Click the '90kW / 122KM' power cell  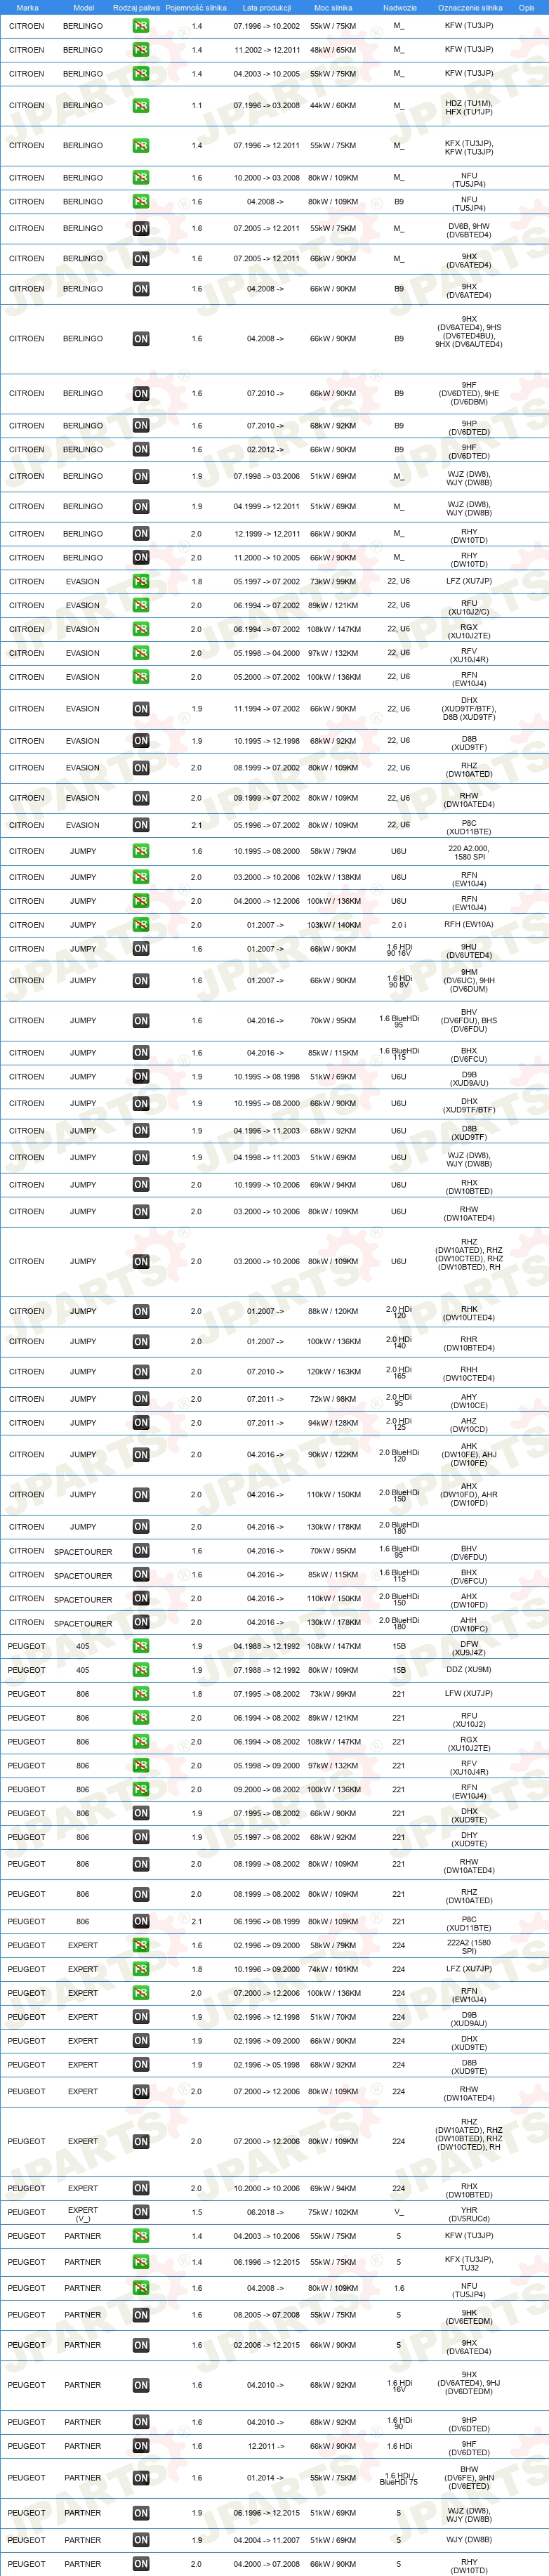(x=333, y=1456)
